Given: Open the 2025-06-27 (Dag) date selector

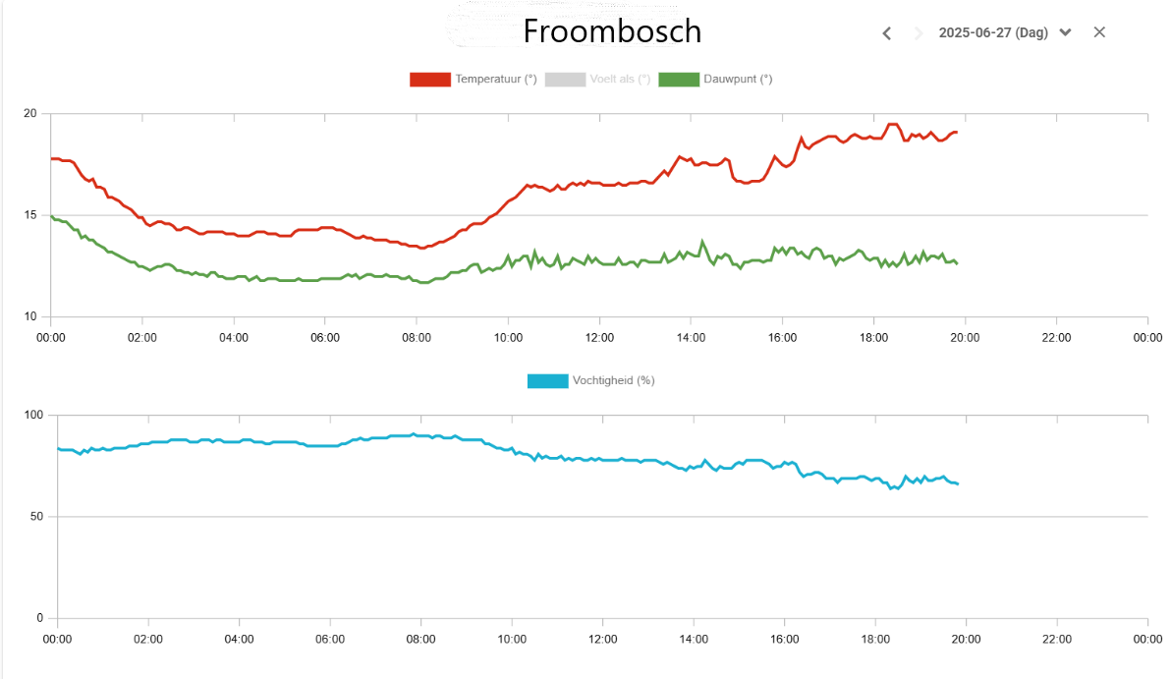Looking at the screenshot, I should click(x=992, y=32).
